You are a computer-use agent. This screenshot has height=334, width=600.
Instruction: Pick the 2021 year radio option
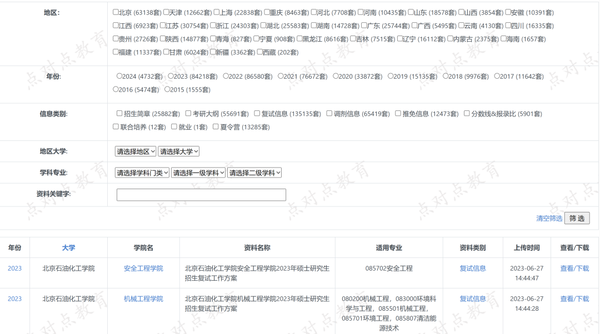(281, 76)
